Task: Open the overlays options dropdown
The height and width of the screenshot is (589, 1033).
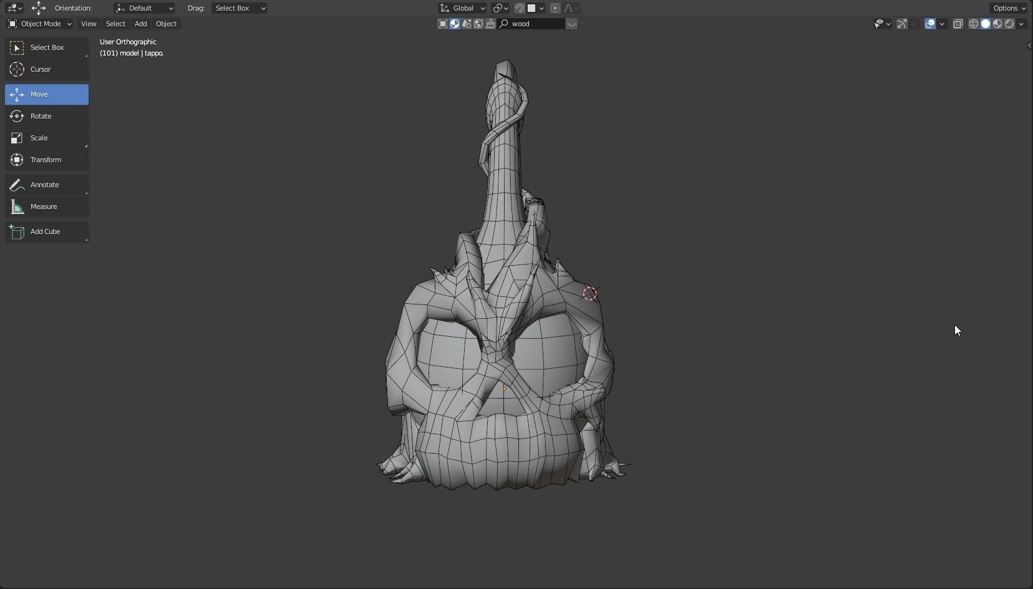Action: click(x=942, y=24)
